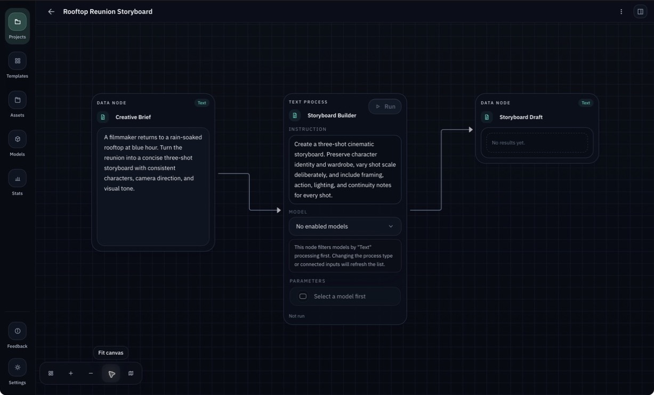The height and width of the screenshot is (395, 654).
Task: Open the Stats section in the sidebar
Action: [17, 183]
